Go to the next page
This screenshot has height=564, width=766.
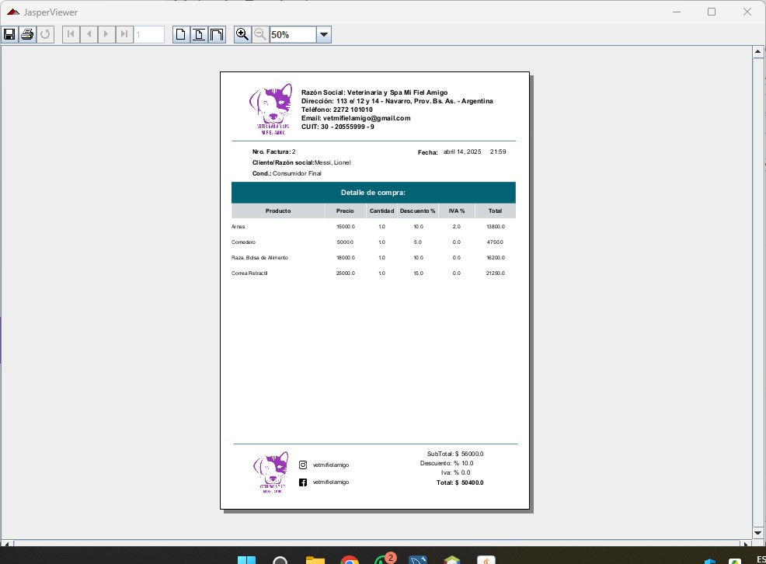(x=106, y=35)
